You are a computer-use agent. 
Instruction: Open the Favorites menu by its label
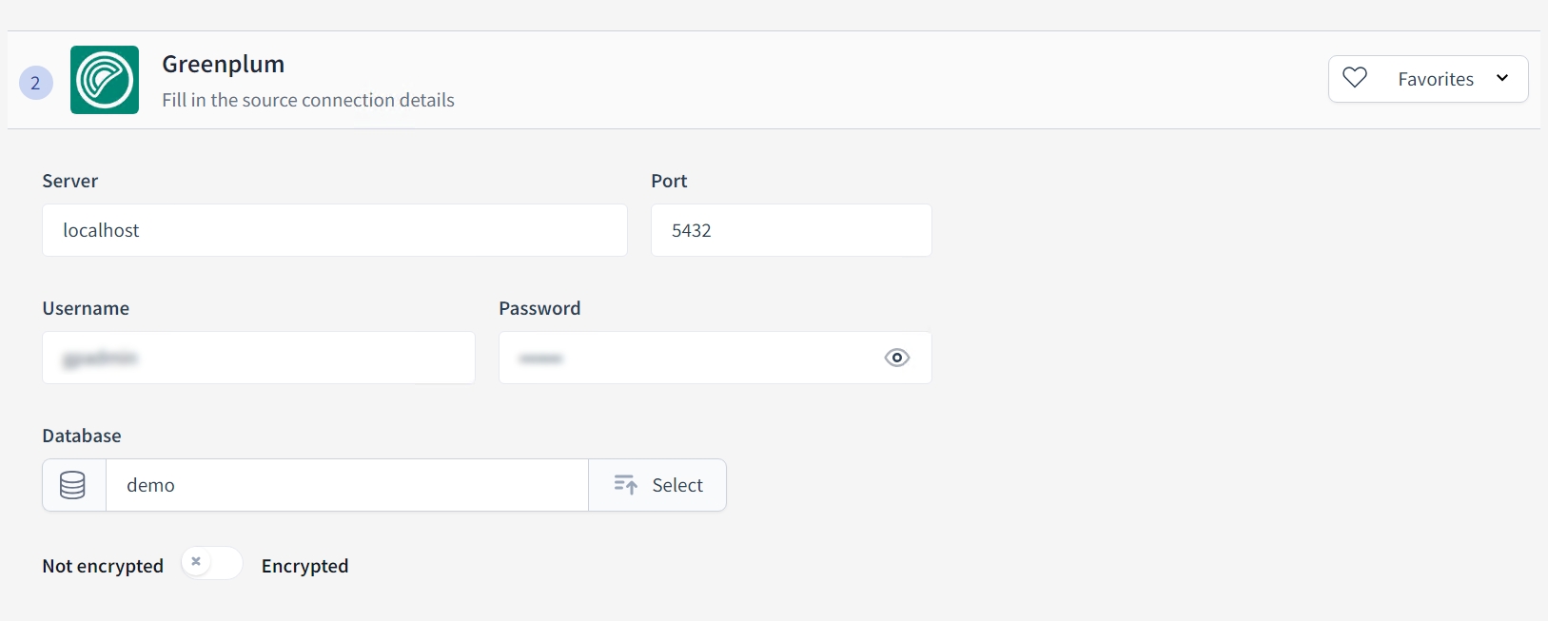point(1435,79)
